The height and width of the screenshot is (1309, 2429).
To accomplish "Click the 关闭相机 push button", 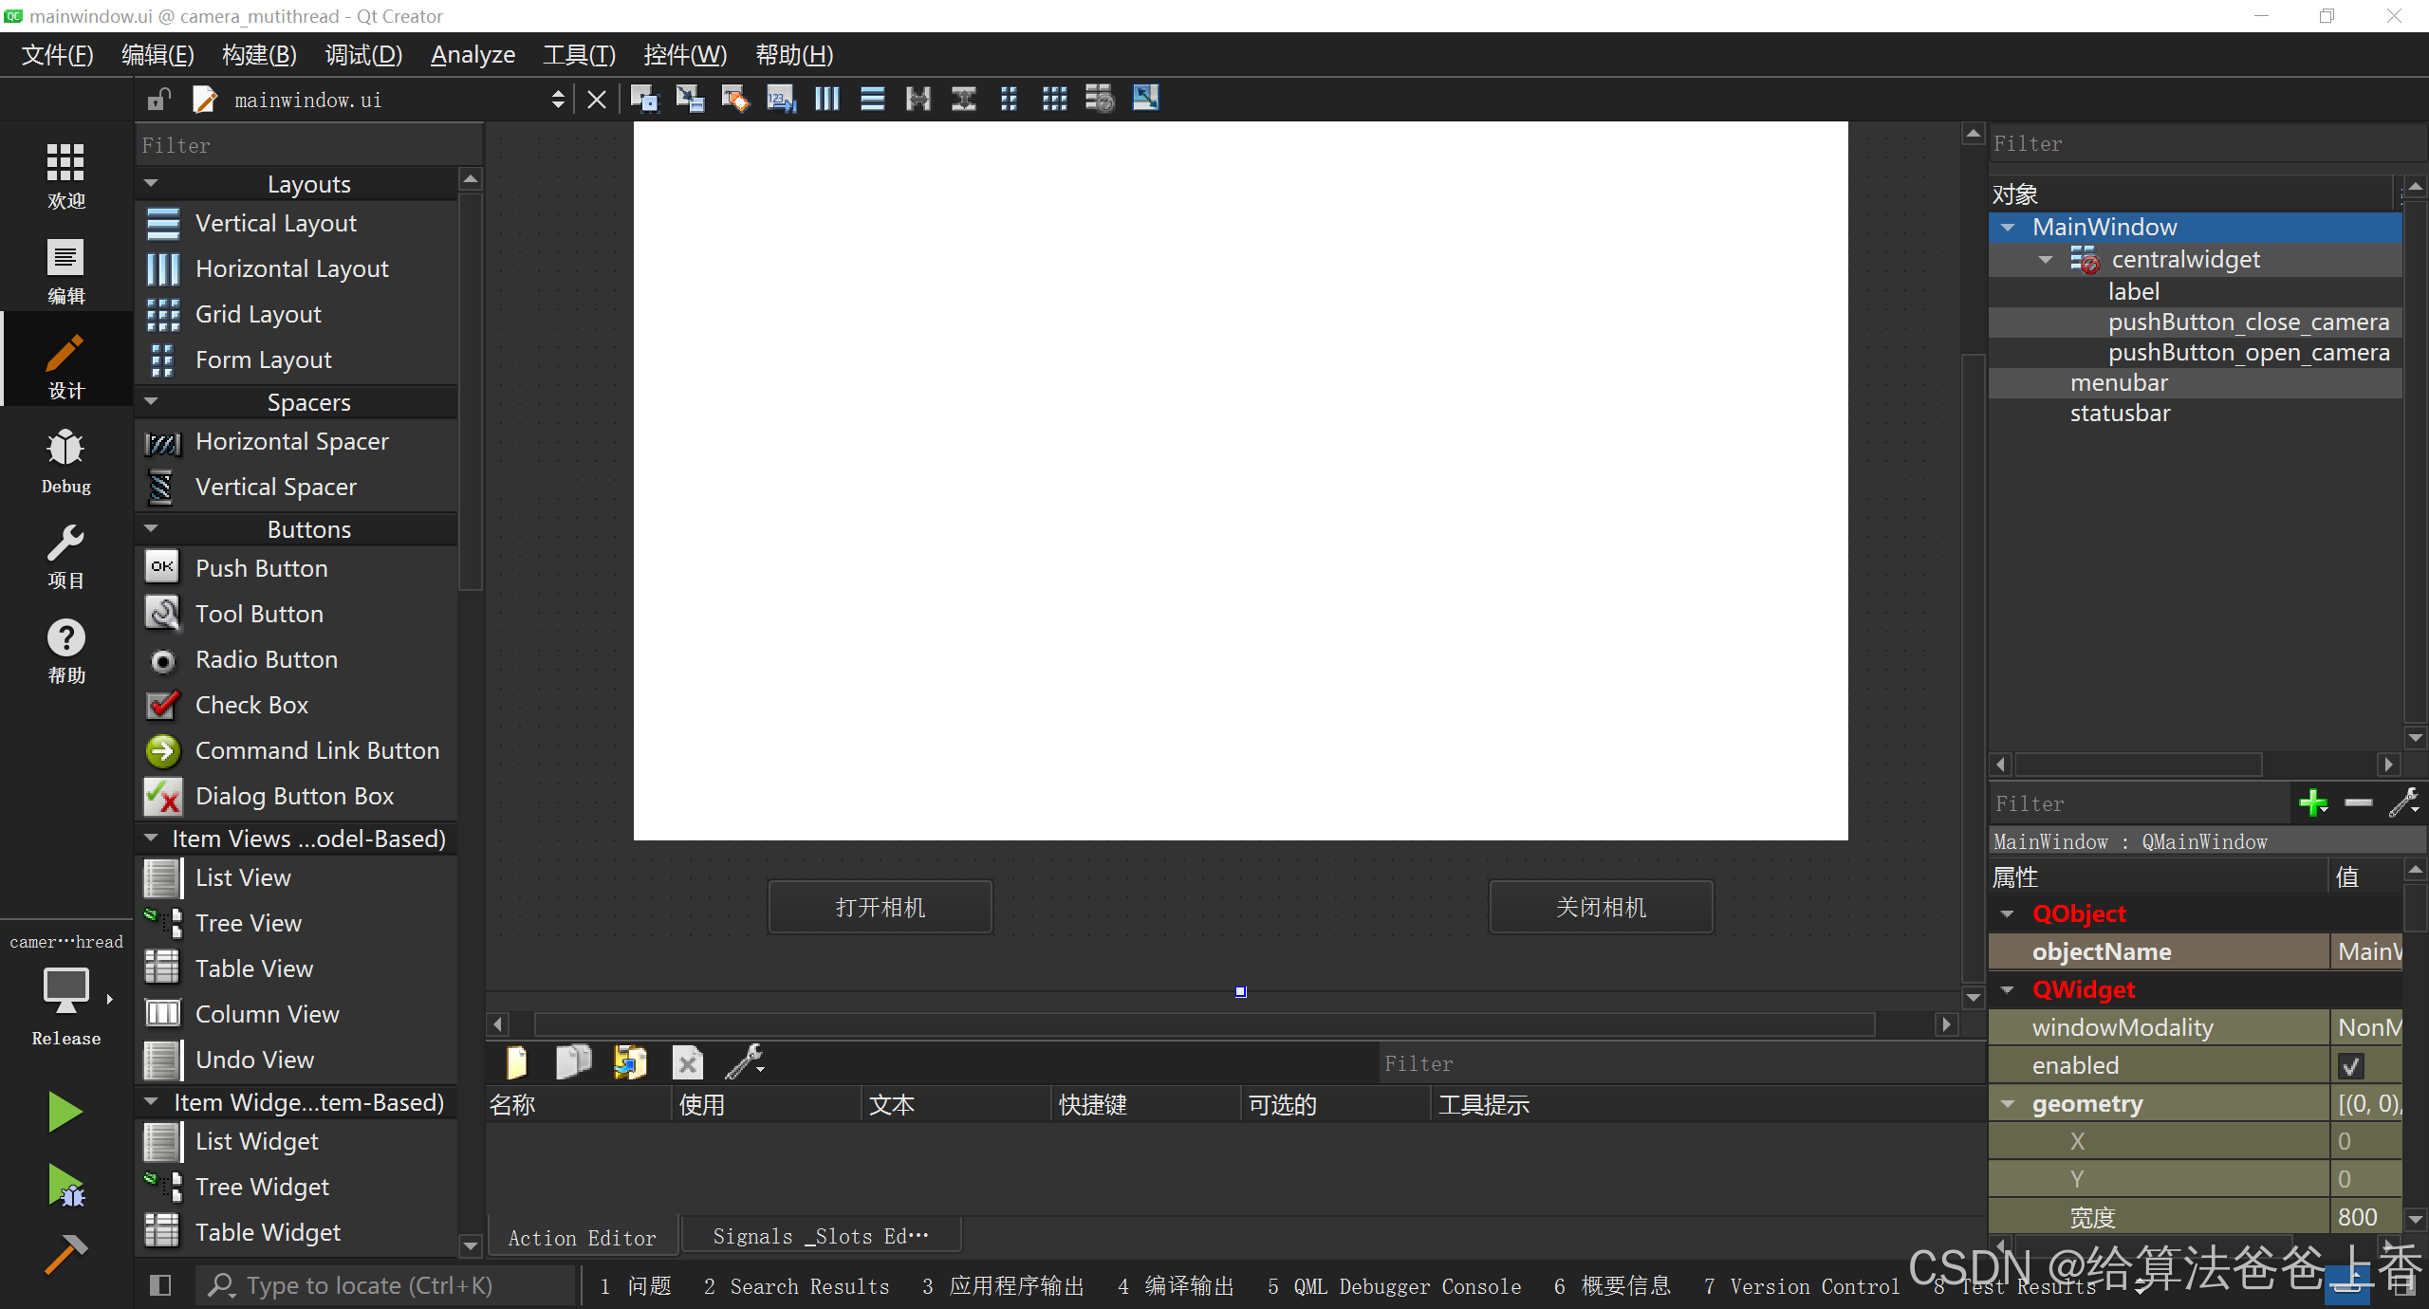I will (x=1601, y=908).
